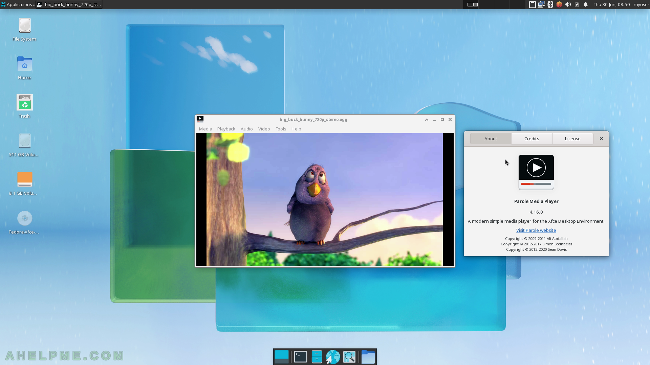The image size is (650, 365).
Task: Select the Home folder desktop icon
Action: point(24,68)
